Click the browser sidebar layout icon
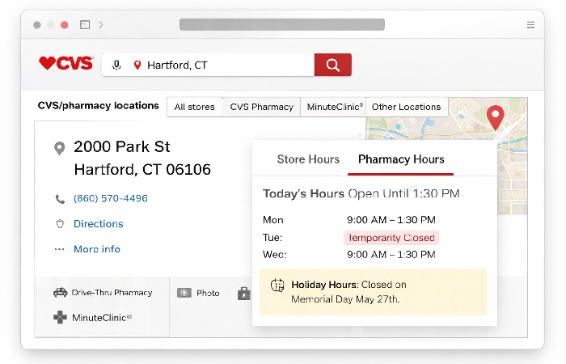Viewport: 566px width, 364px height. pos(85,24)
